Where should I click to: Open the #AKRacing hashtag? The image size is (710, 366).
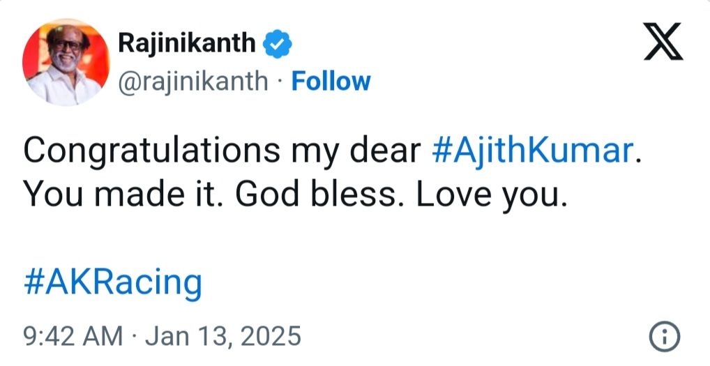tap(112, 283)
